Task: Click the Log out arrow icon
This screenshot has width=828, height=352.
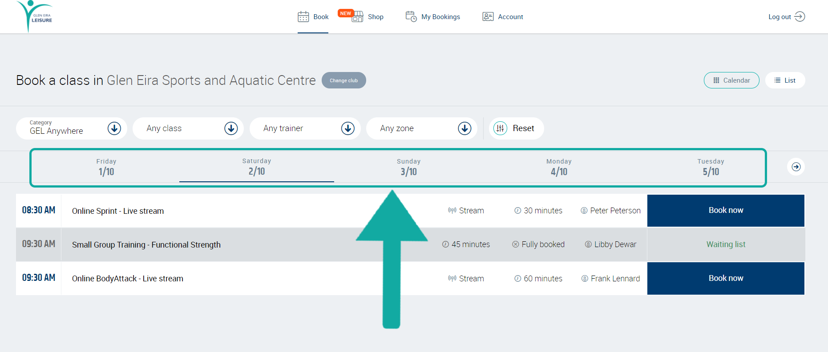Action: pyautogui.click(x=800, y=17)
